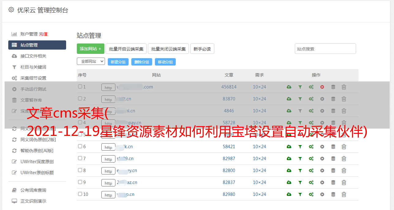The width and height of the screenshot is (394, 210).
Task: Run row 7 with its play icon
Action: (x=322, y=159)
